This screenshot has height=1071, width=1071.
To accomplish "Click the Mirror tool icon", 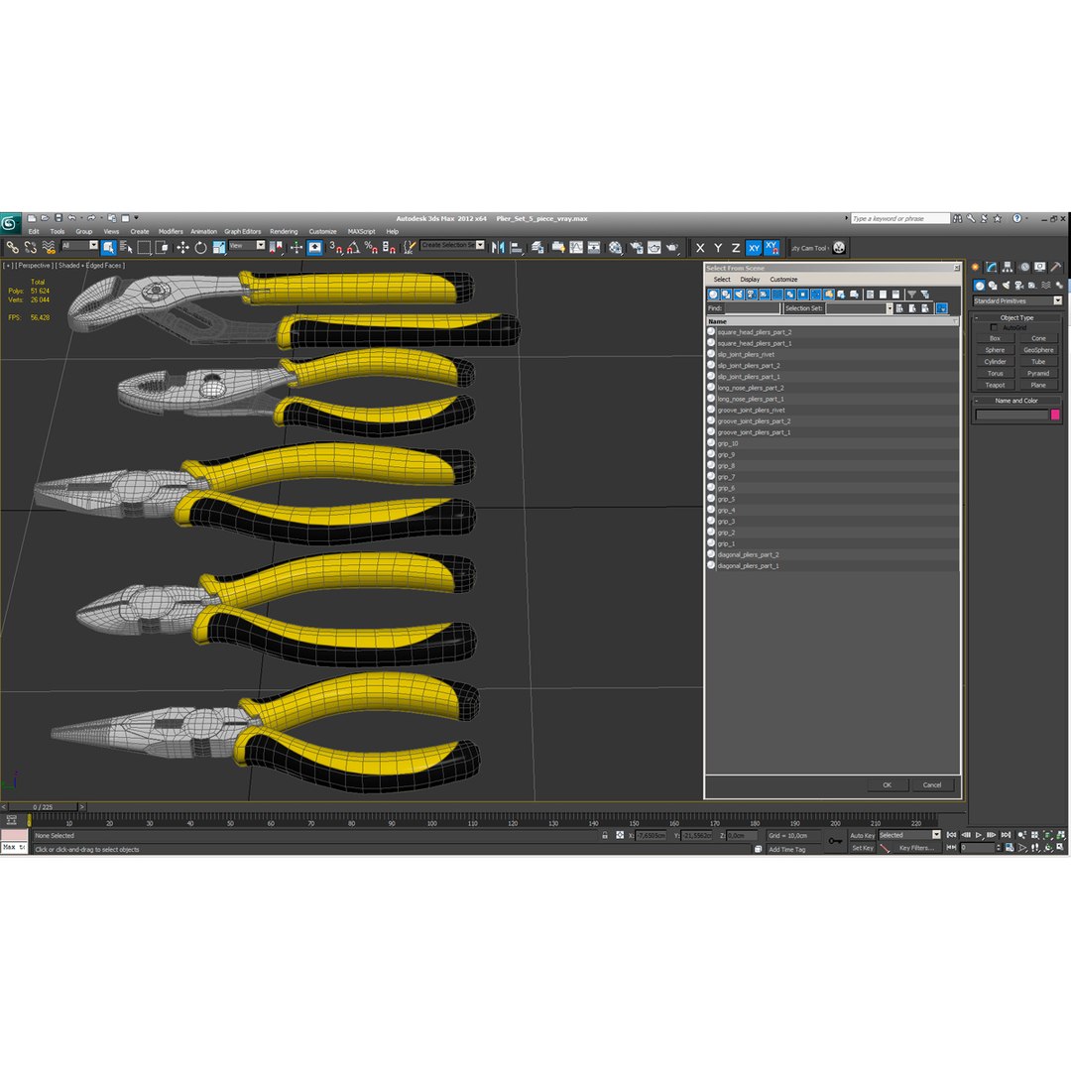I will pos(498,247).
